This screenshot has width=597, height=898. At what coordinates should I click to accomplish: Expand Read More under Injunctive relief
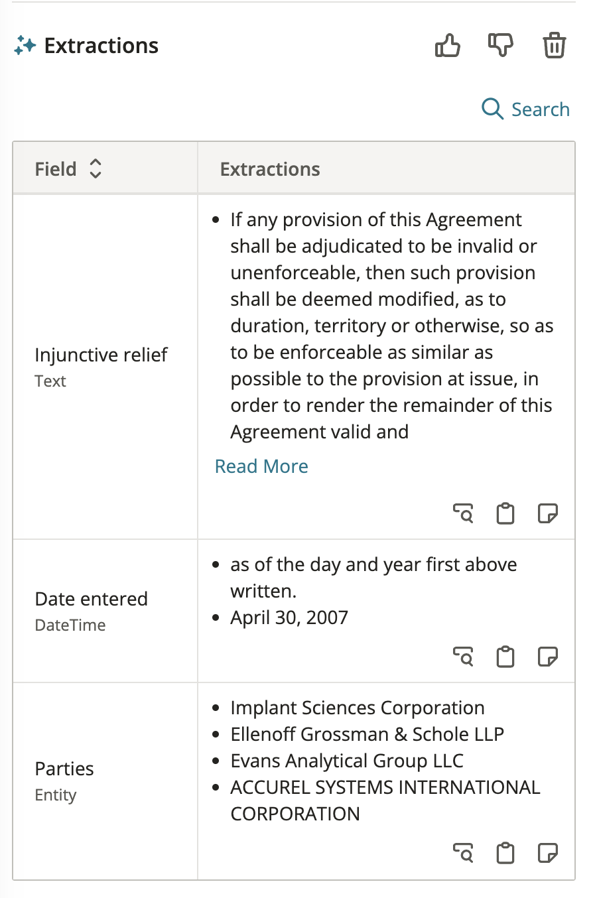261,466
